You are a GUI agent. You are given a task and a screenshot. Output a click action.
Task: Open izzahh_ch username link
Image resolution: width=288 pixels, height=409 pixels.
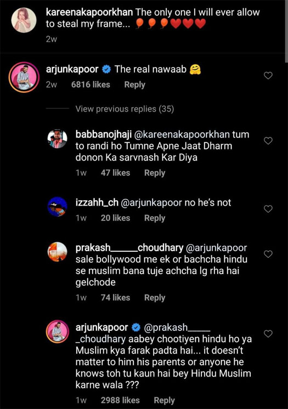pos(97,203)
